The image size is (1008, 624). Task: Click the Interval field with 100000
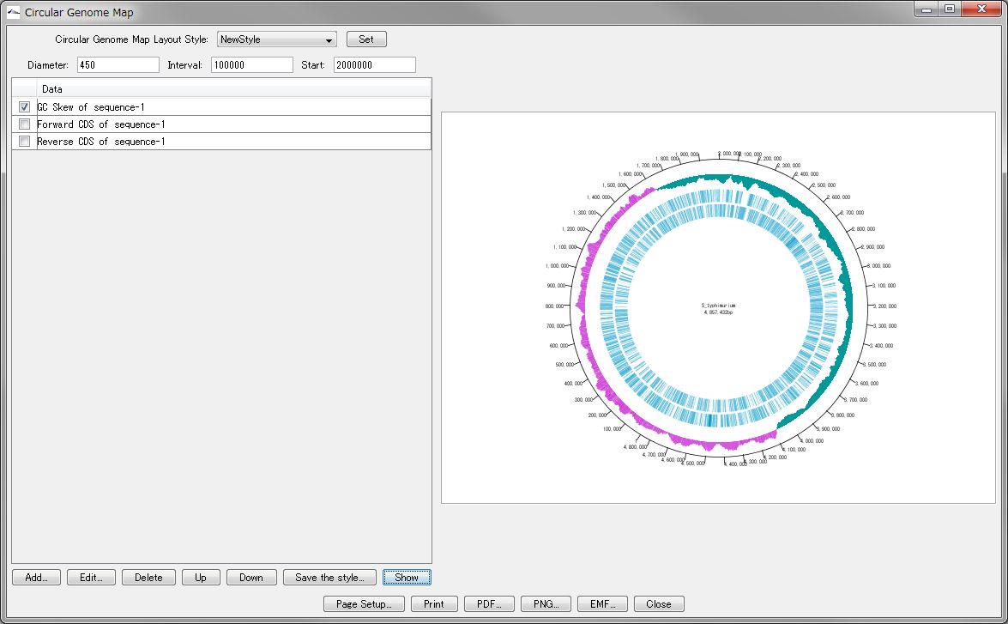click(x=252, y=65)
